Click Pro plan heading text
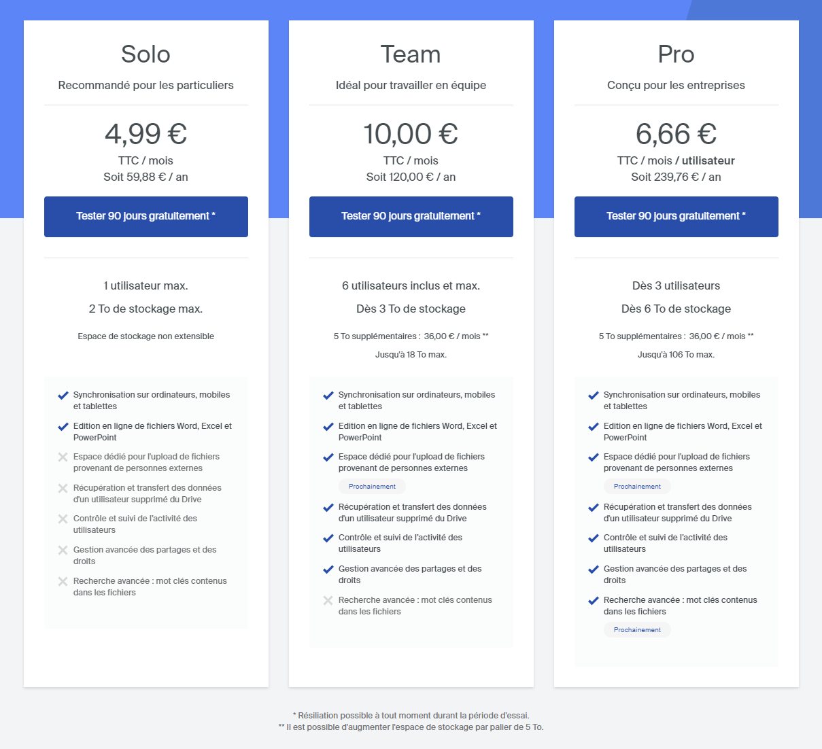This screenshot has width=822, height=749. click(x=676, y=54)
